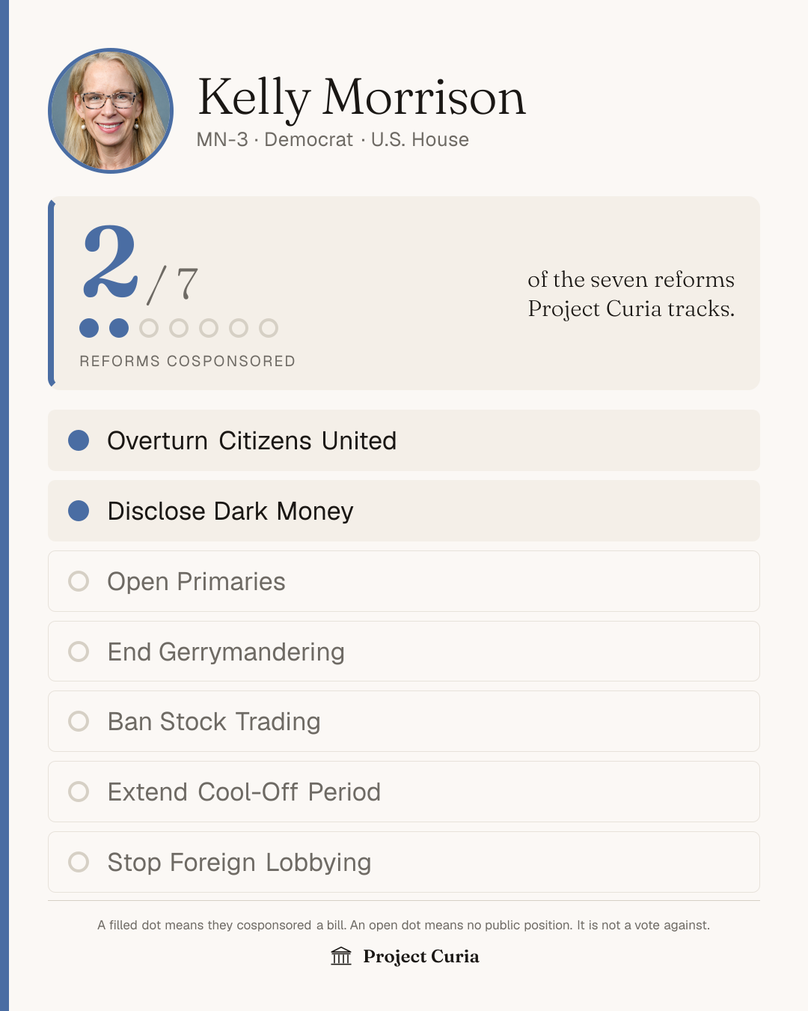Click the large 2 score number
Viewport: 808px width, 1011px height.
click(111, 262)
